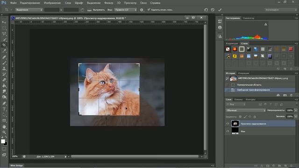Open the layer blend mode dropdown
299x168 pixels.
246,110
